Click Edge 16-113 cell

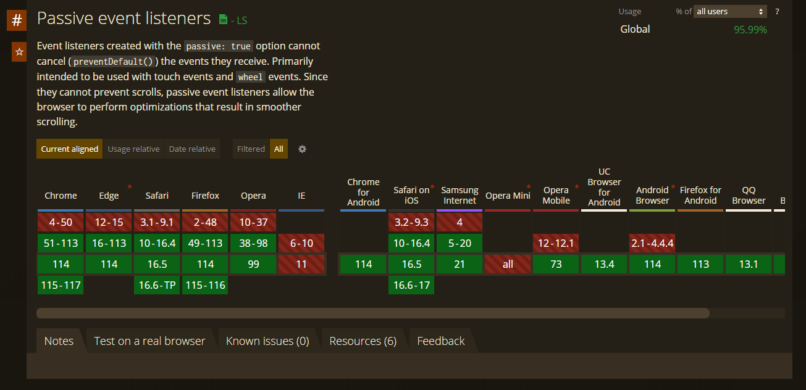coord(109,243)
